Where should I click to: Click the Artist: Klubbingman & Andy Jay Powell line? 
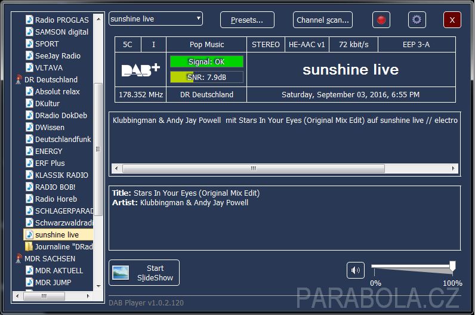180,203
